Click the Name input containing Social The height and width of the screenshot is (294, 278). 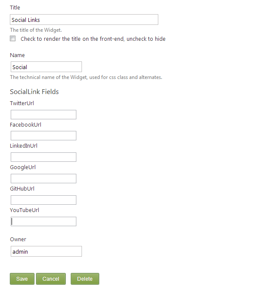(46, 67)
